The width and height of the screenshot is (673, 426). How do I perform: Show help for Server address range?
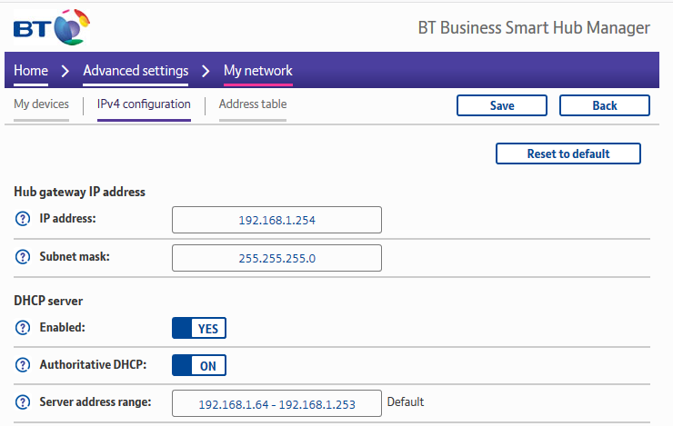click(x=23, y=402)
